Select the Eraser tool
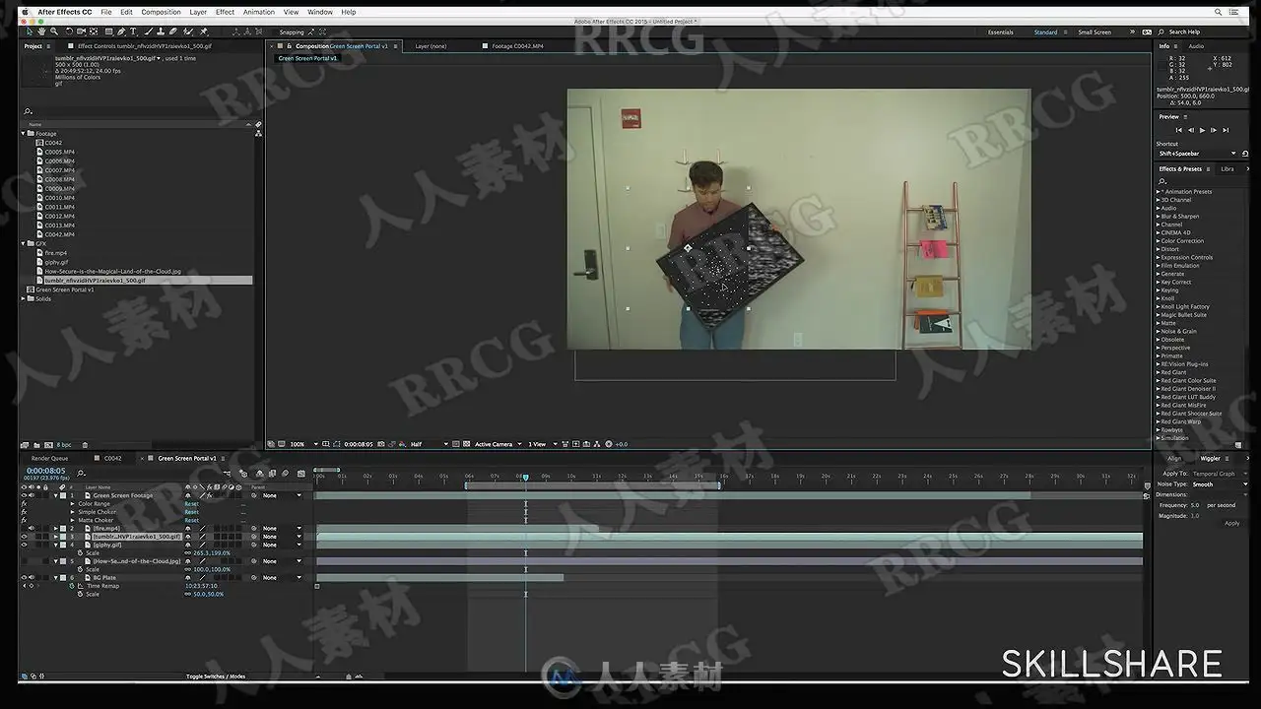Image resolution: width=1261 pixels, height=709 pixels. [172, 32]
